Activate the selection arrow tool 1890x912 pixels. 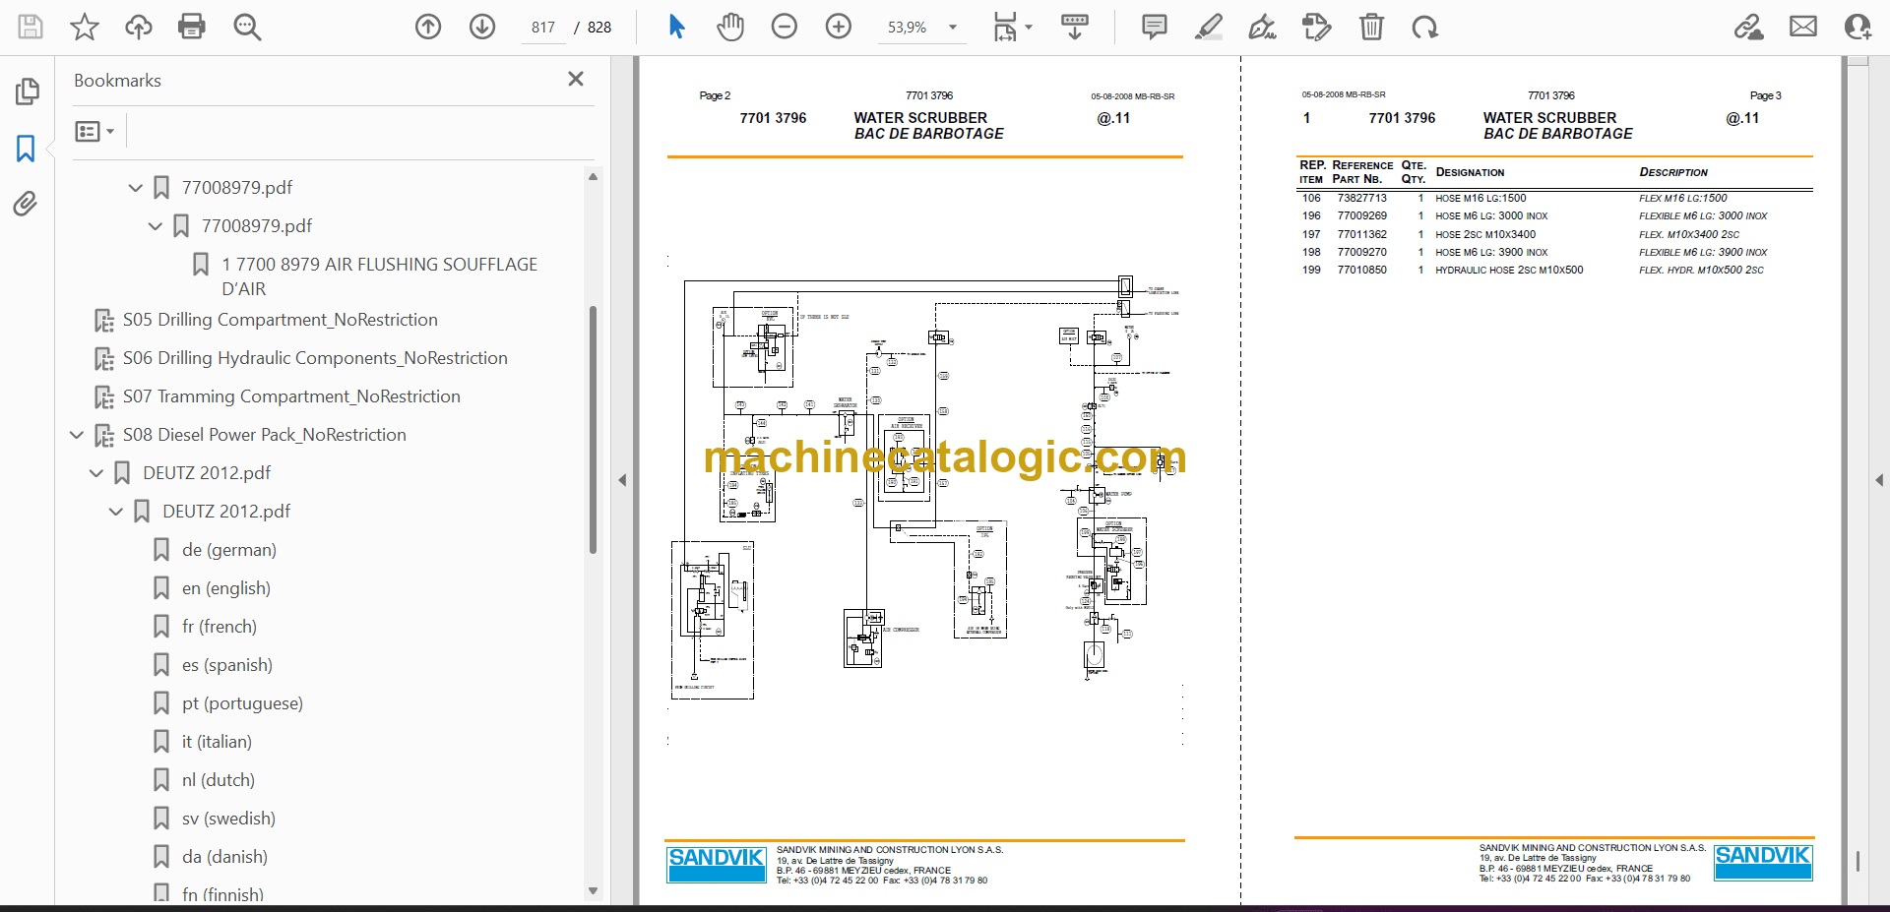pyautogui.click(x=676, y=27)
